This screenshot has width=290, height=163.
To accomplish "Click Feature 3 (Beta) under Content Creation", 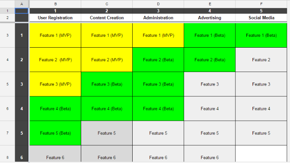I will coord(107,84).
